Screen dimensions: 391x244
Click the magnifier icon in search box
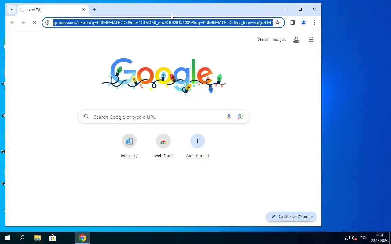[x=86, y=117]
